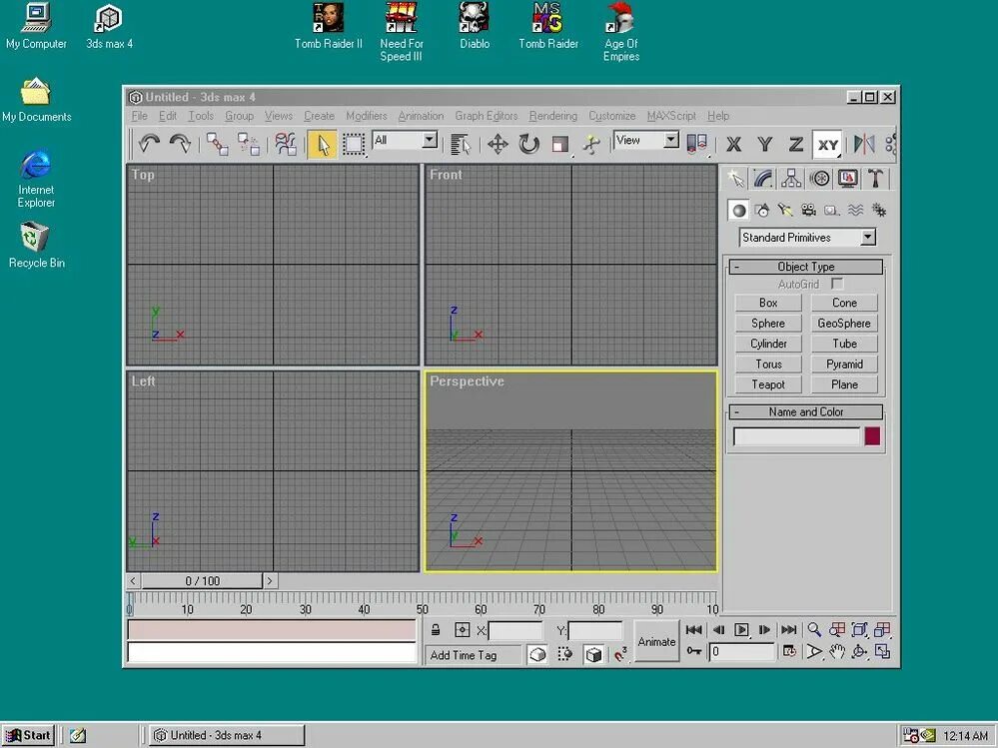
Task: Open the File menu
Action: click(x=140, y=116)
